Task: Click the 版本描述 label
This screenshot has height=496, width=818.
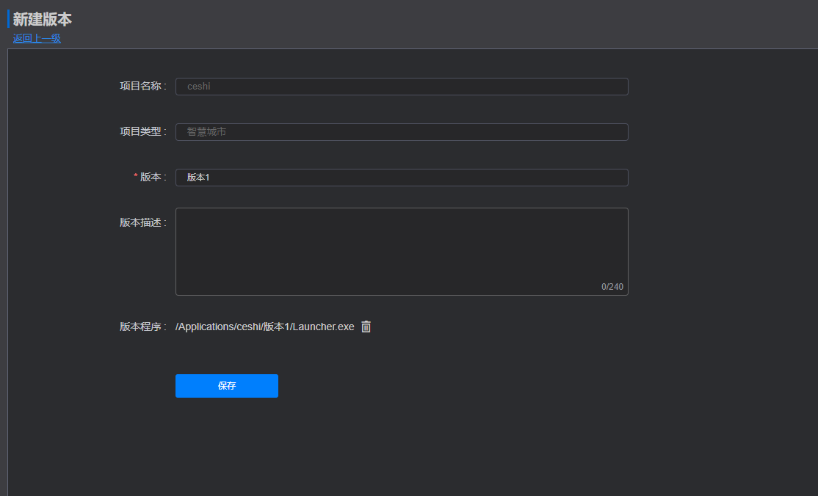Action: click(x=140, y=222)
